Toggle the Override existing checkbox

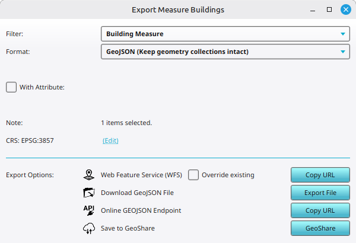[193, 175]
